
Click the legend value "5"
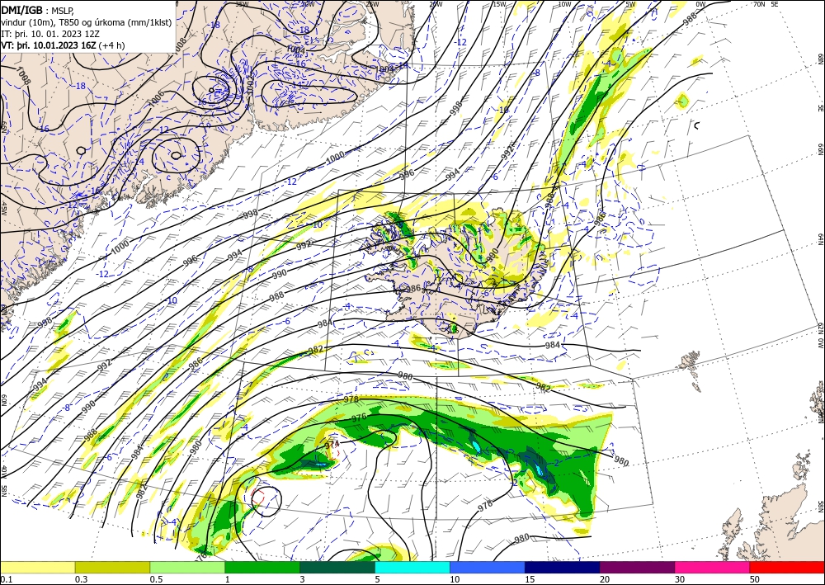click(377, 579)
